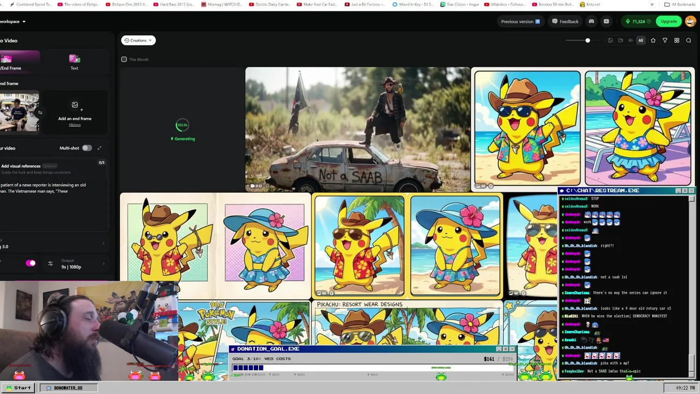Click the $161 donation amount
This screenshot has width=700, height=394.
[x=488, y=359]
